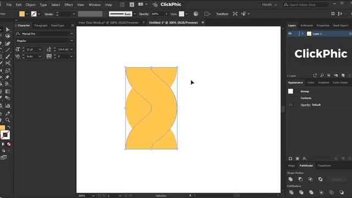Add new fill in Appearance panel
This screenshot has height=198, width=352.
[x=298, y=158]
